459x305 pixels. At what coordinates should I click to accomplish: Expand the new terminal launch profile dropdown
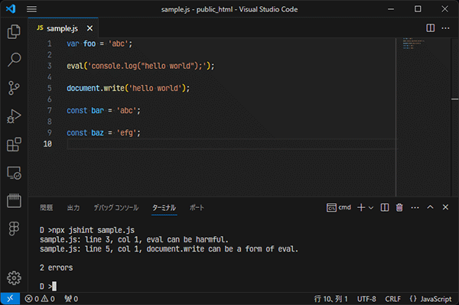click(x=371, y=208)
